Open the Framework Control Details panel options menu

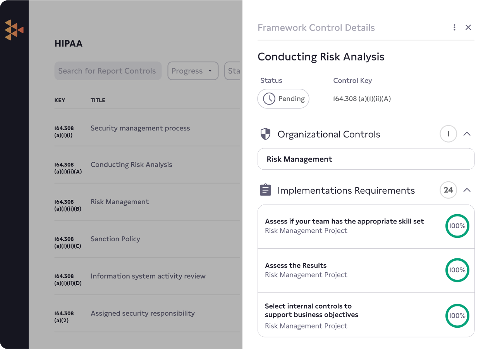454,27
